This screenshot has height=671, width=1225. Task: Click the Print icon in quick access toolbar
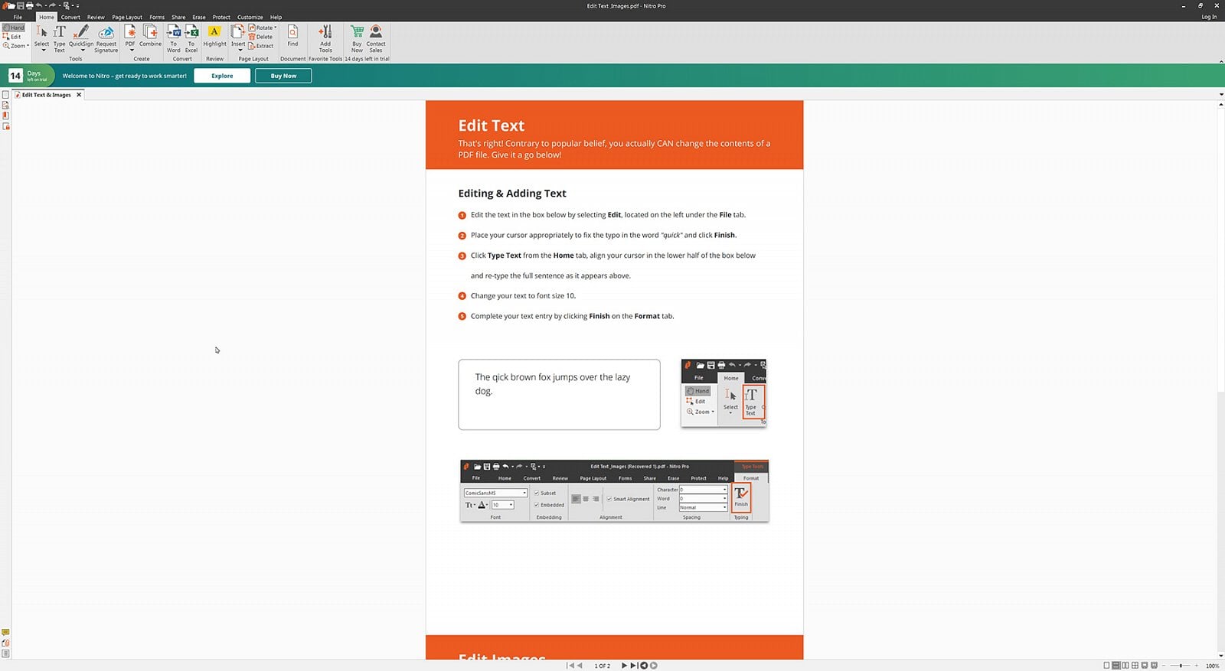[x=30, y=5]
